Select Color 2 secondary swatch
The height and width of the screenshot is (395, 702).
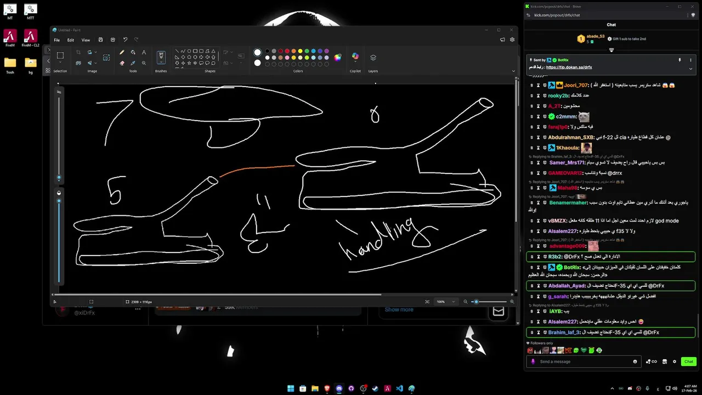pos(257,63)
